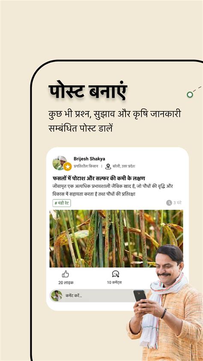Image resolution: width=203 pixels, height=361 pixels.
Task: Open post title about पोटाश और सल्फर
Action: click(99, 178)
